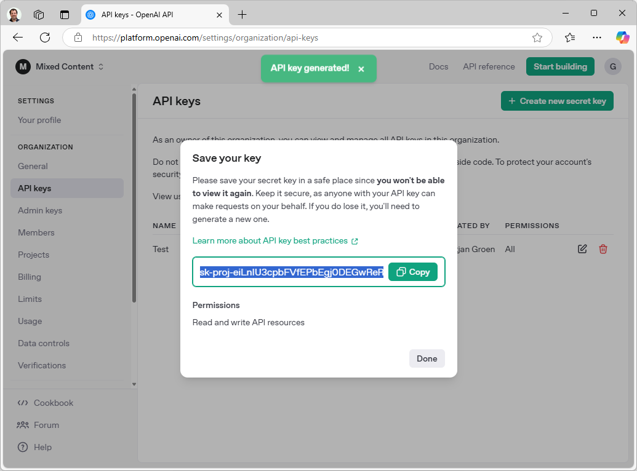Image resolution: width=637 pixels, height=471 pixels.
Task: Open browser Workspaces icon
Action: (39, 15)
